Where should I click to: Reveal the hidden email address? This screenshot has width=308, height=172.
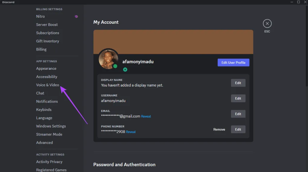pyautogui.click(x=146, y=116)
